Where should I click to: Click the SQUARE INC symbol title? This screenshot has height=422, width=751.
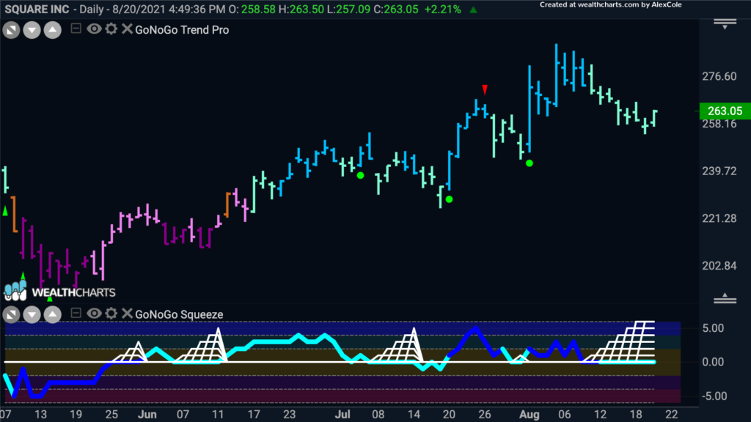(37, 9)
